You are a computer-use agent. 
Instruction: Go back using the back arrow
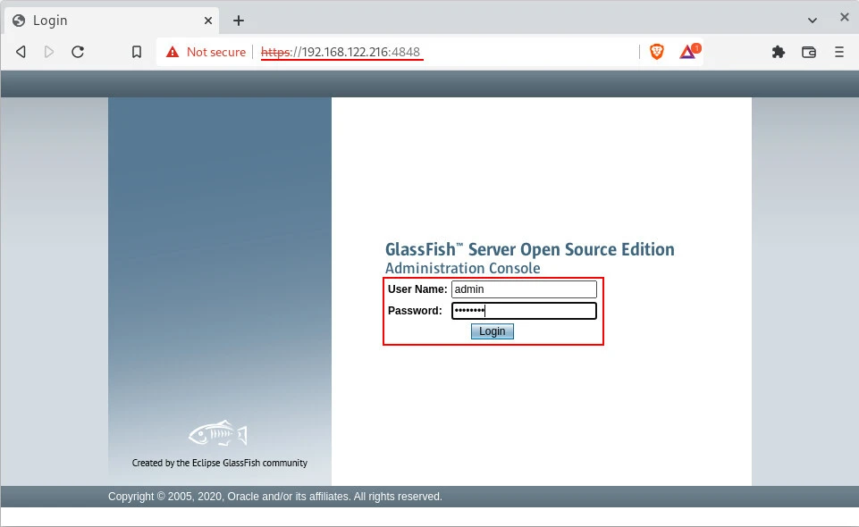tap(21, 52)
